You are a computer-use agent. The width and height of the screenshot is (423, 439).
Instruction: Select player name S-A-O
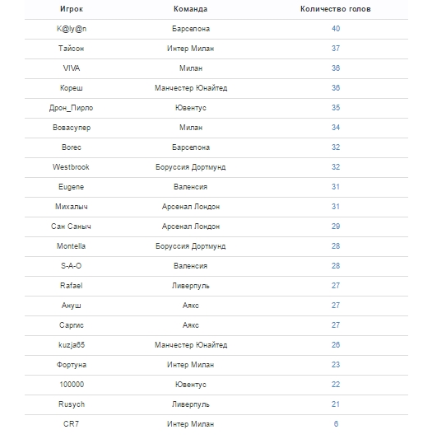click(71, 266)
